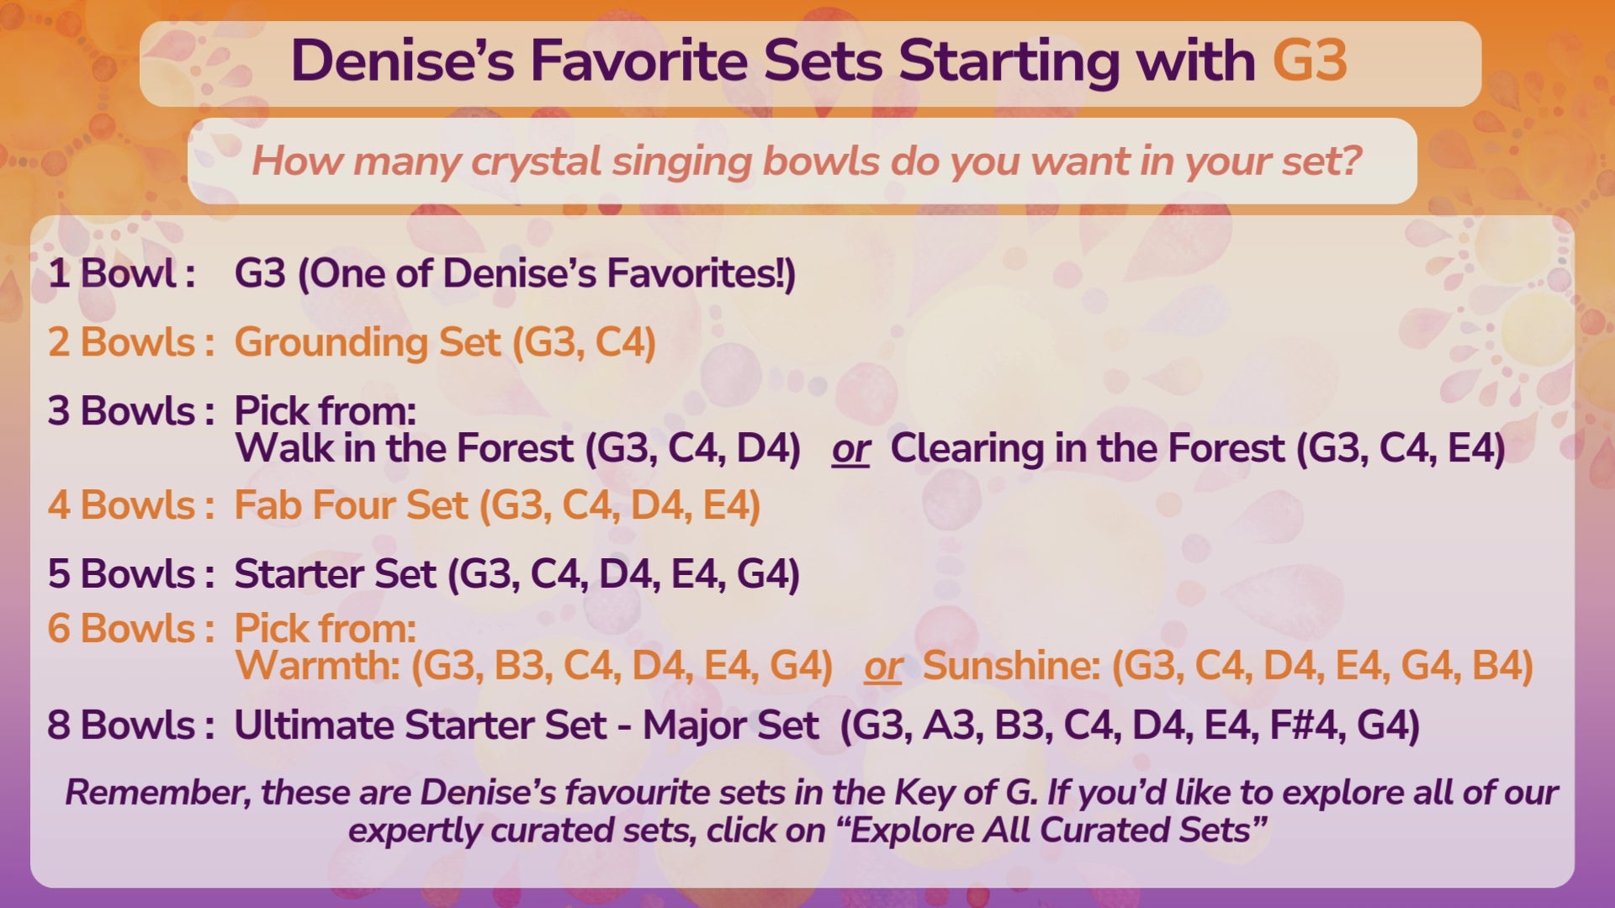Click the orange G3 in the title

tap(1309, 61)
